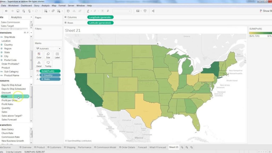The width and height of the screenshot is (272, 153).
Task: Click the Swap Rows and Columns toolbar icon
Action: click(x=68, y=11)
